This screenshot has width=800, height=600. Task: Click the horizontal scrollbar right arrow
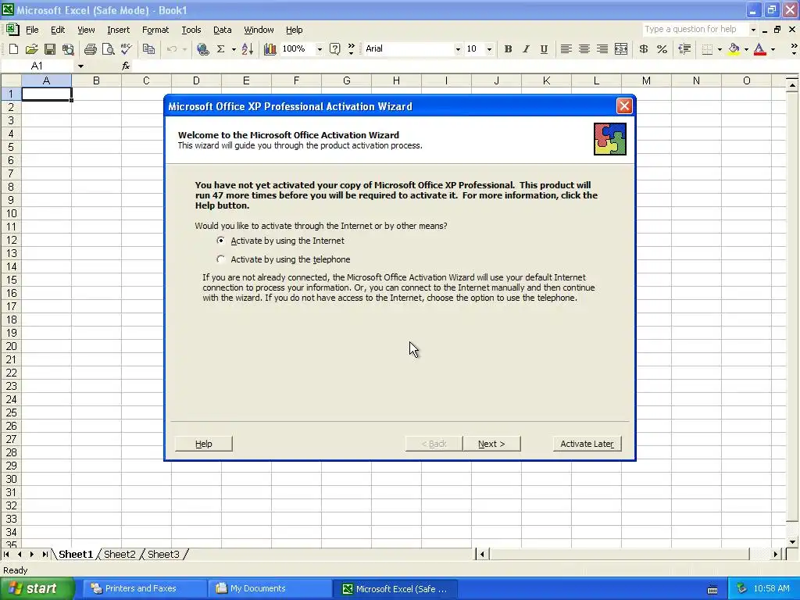tap(775, 554)
